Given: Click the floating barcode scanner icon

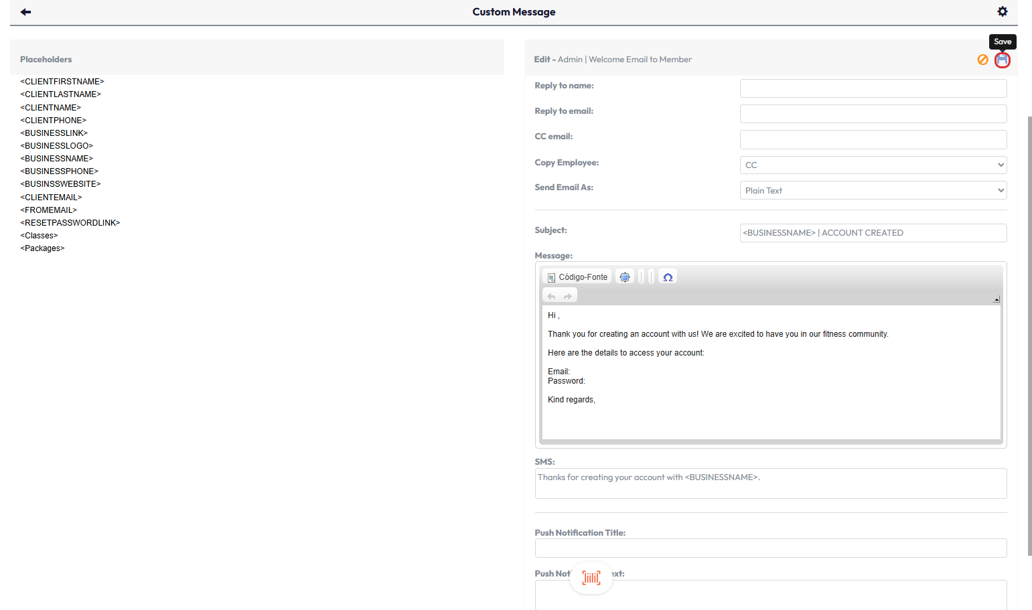Looking at the screenshot, I should tap(591, 577).
